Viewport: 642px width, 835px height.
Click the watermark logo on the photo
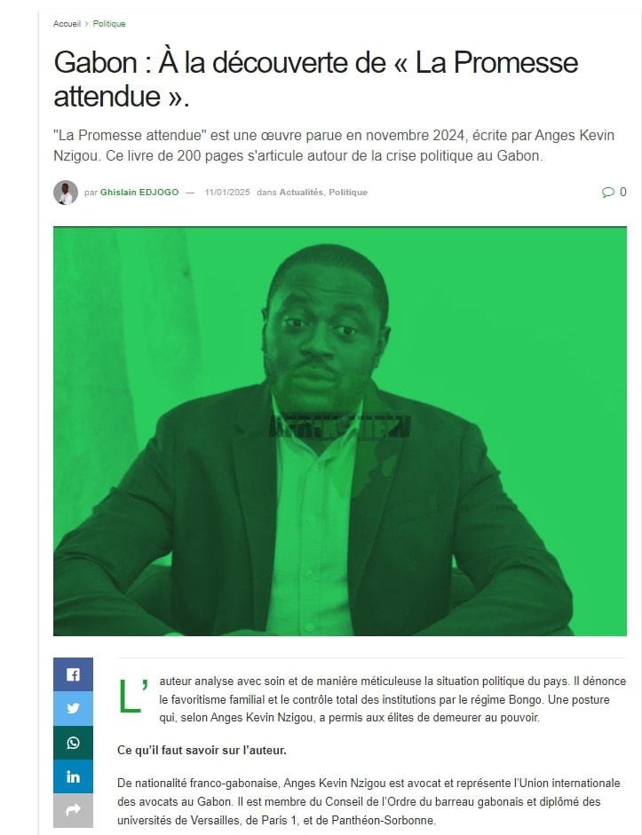339,426
